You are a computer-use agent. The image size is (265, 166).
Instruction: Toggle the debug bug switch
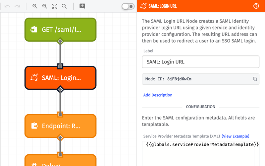(x=128, y=6)
